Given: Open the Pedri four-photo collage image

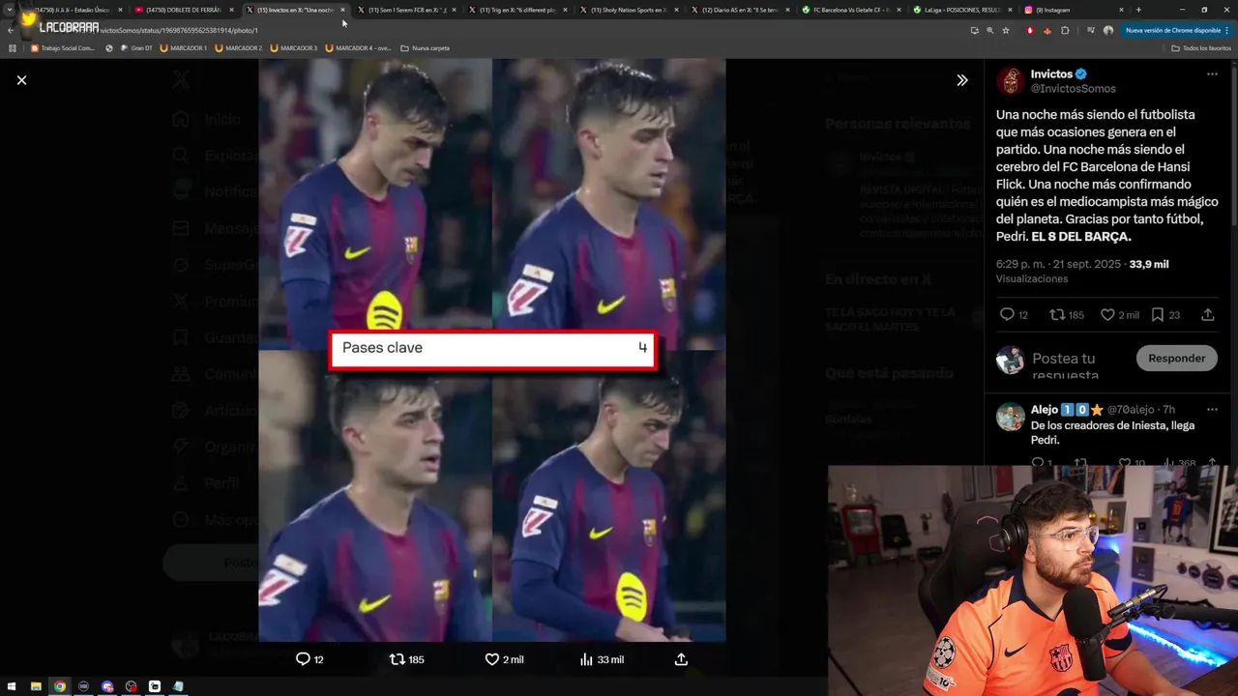Looking at the screenshot, I should (492, 350).
